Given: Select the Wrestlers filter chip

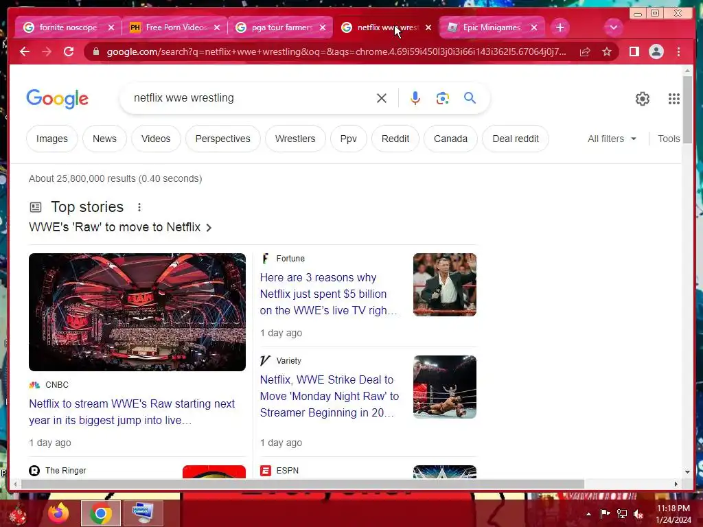Looking at the screenshot, I should [x=295, y=139].
